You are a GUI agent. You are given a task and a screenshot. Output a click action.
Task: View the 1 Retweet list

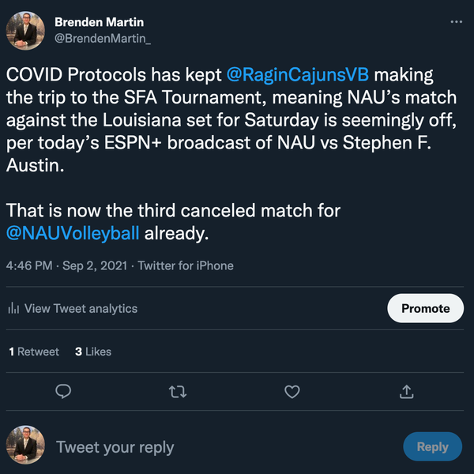[34, 352]
